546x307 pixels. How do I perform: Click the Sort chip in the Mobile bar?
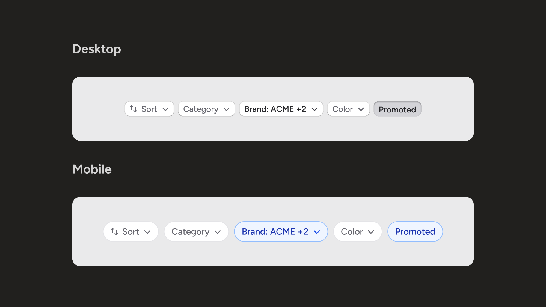tap(130, 231)
